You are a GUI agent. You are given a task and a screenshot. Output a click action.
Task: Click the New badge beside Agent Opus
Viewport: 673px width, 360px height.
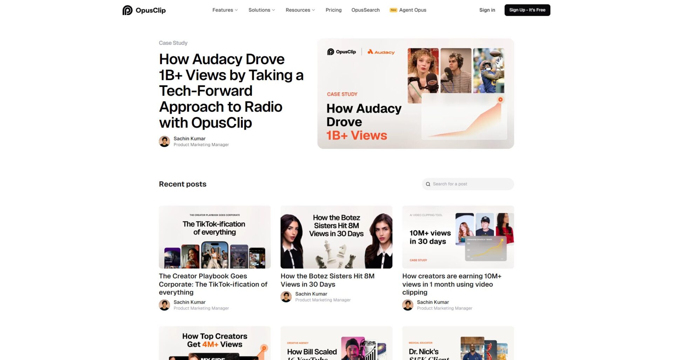[x=393, y=10]
